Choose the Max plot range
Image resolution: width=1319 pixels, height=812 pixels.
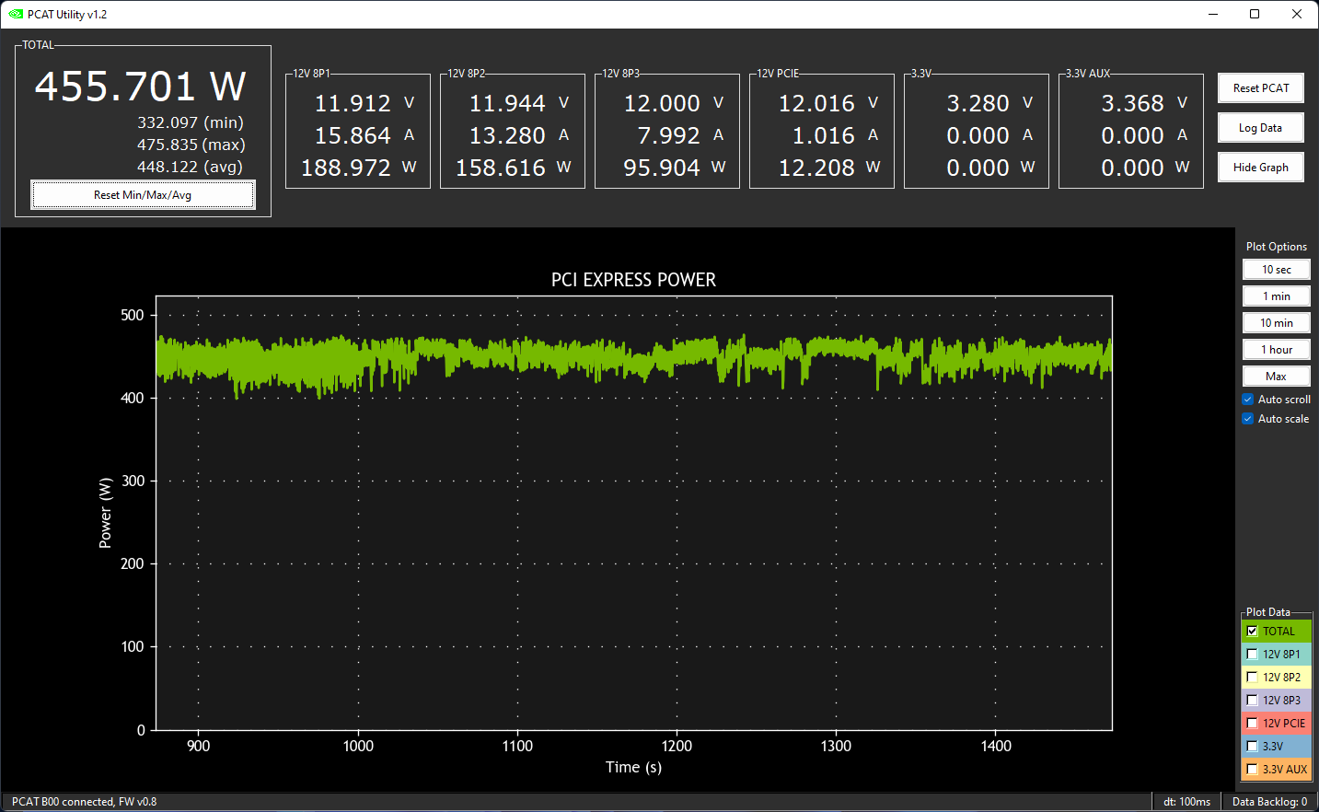(1276, 377)
